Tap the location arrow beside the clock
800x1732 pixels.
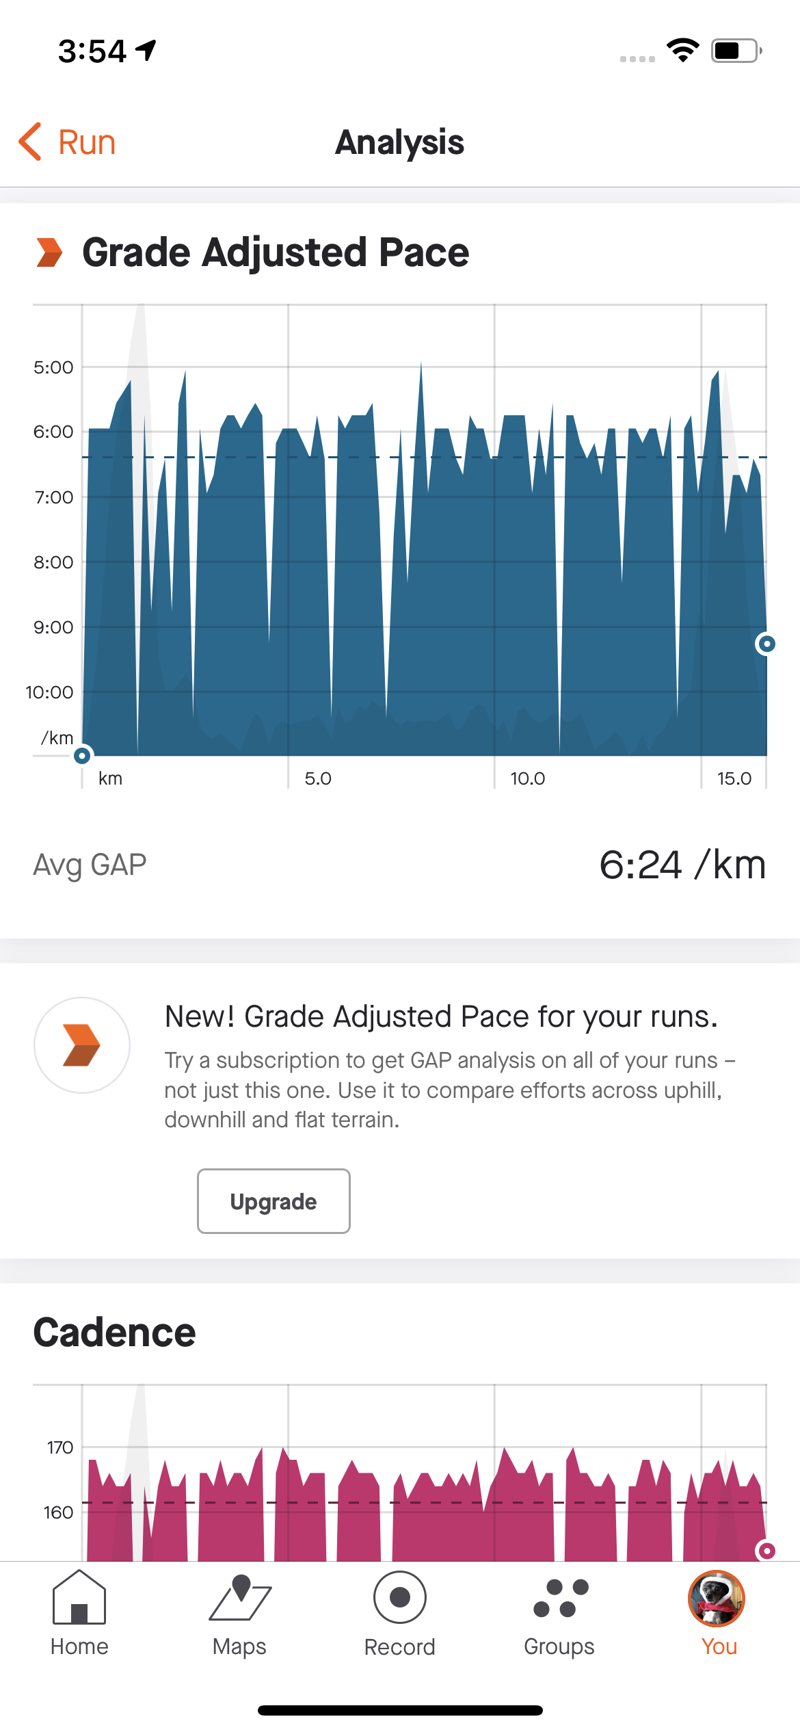[146, 50]
